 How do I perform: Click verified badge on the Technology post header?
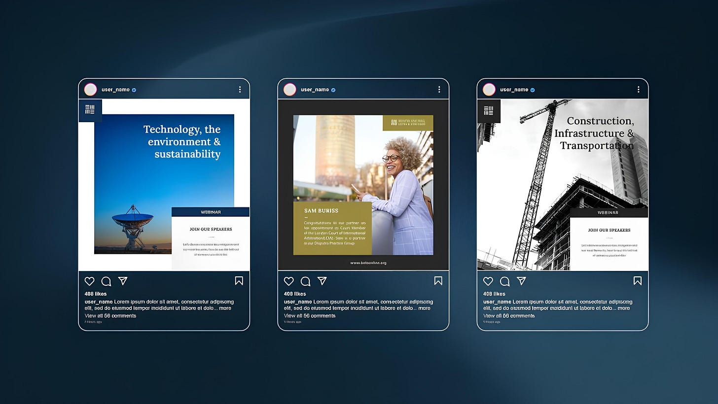coord(134,90)
